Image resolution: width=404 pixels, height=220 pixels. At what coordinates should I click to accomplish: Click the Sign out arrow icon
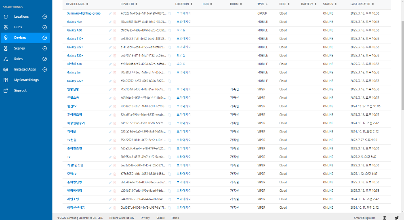click(x=6, y=91)
